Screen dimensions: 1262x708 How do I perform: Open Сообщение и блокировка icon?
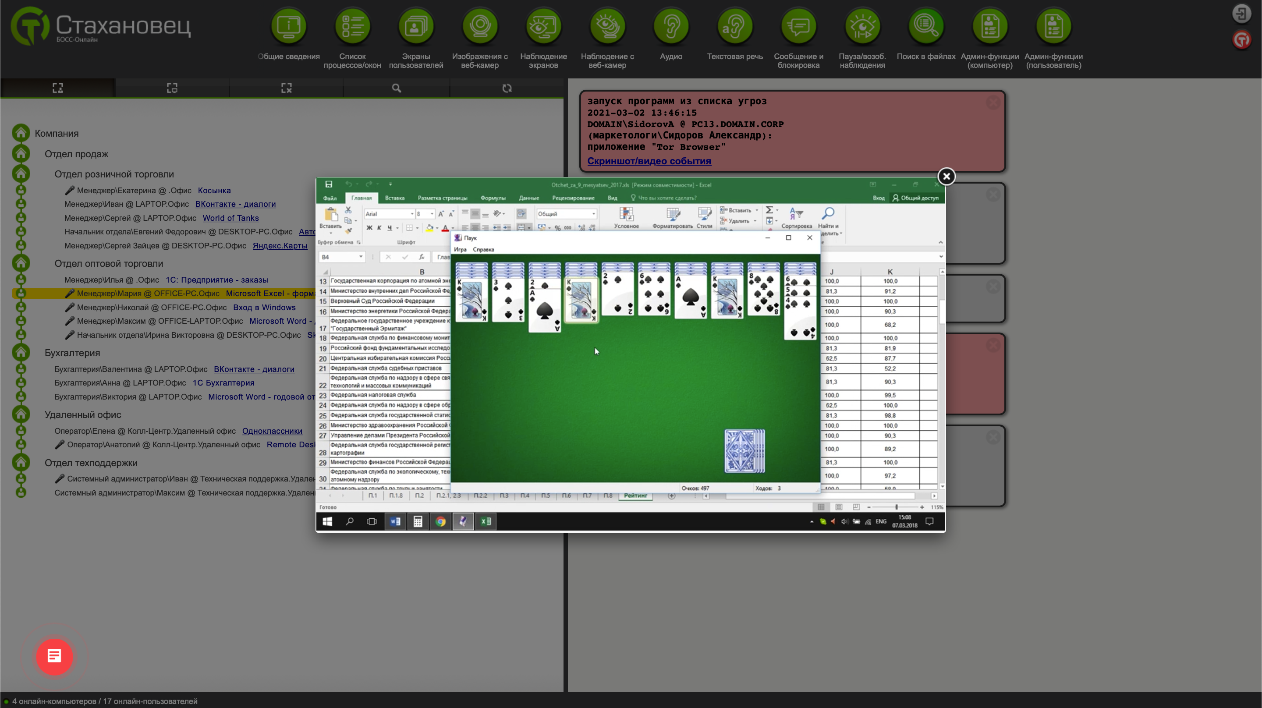tap(798, 26)
